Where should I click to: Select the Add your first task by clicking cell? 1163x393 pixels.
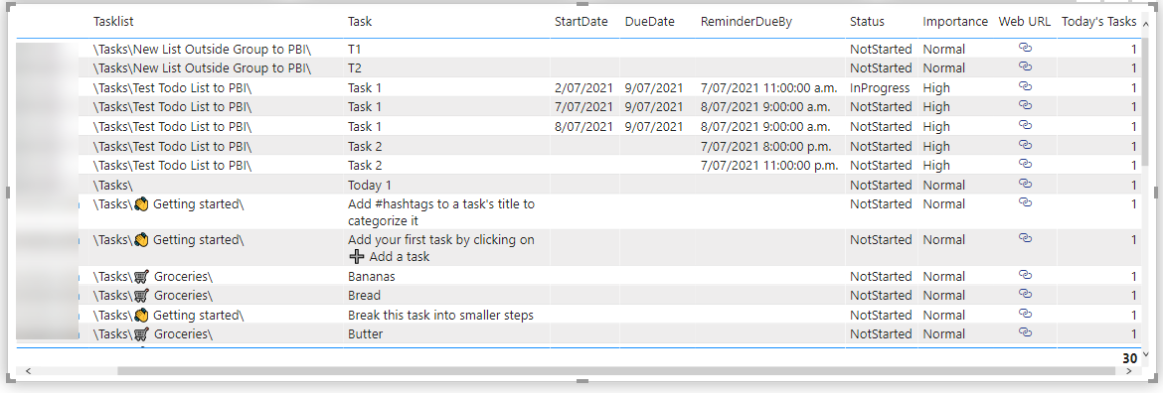pos(447,248)
